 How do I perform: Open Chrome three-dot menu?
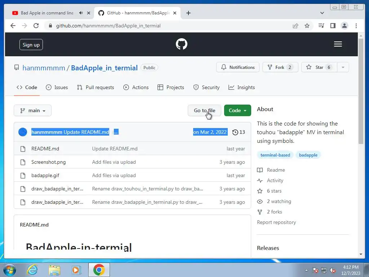pyautogui.click(x=356, y=26)
